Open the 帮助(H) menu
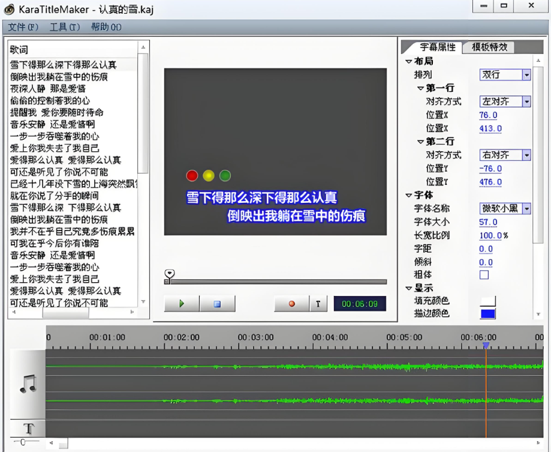Image resolution: width=551 pixels, height=452 pixels. click(x=106, y=27)
